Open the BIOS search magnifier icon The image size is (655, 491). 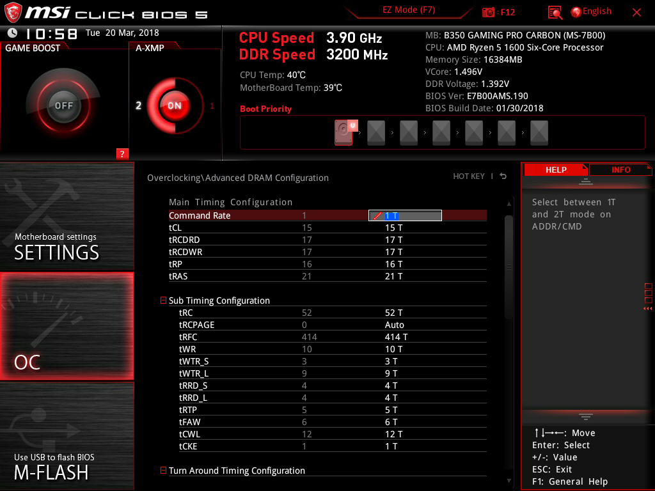tap(555, 13)
